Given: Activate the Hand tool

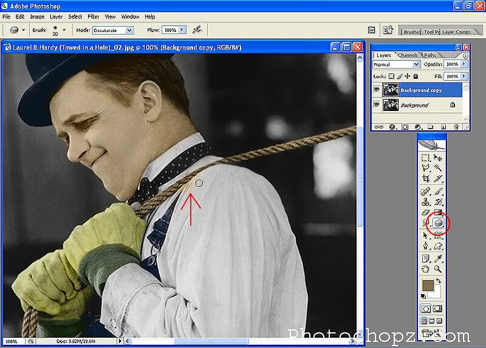Looking at the screenshot, I should point(426,269).
